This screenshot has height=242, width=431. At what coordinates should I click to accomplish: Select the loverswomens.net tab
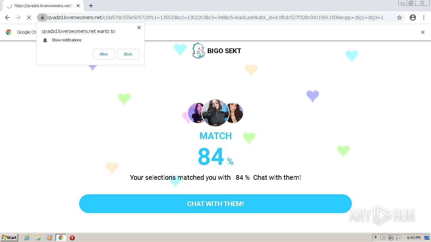coord(42,6)
